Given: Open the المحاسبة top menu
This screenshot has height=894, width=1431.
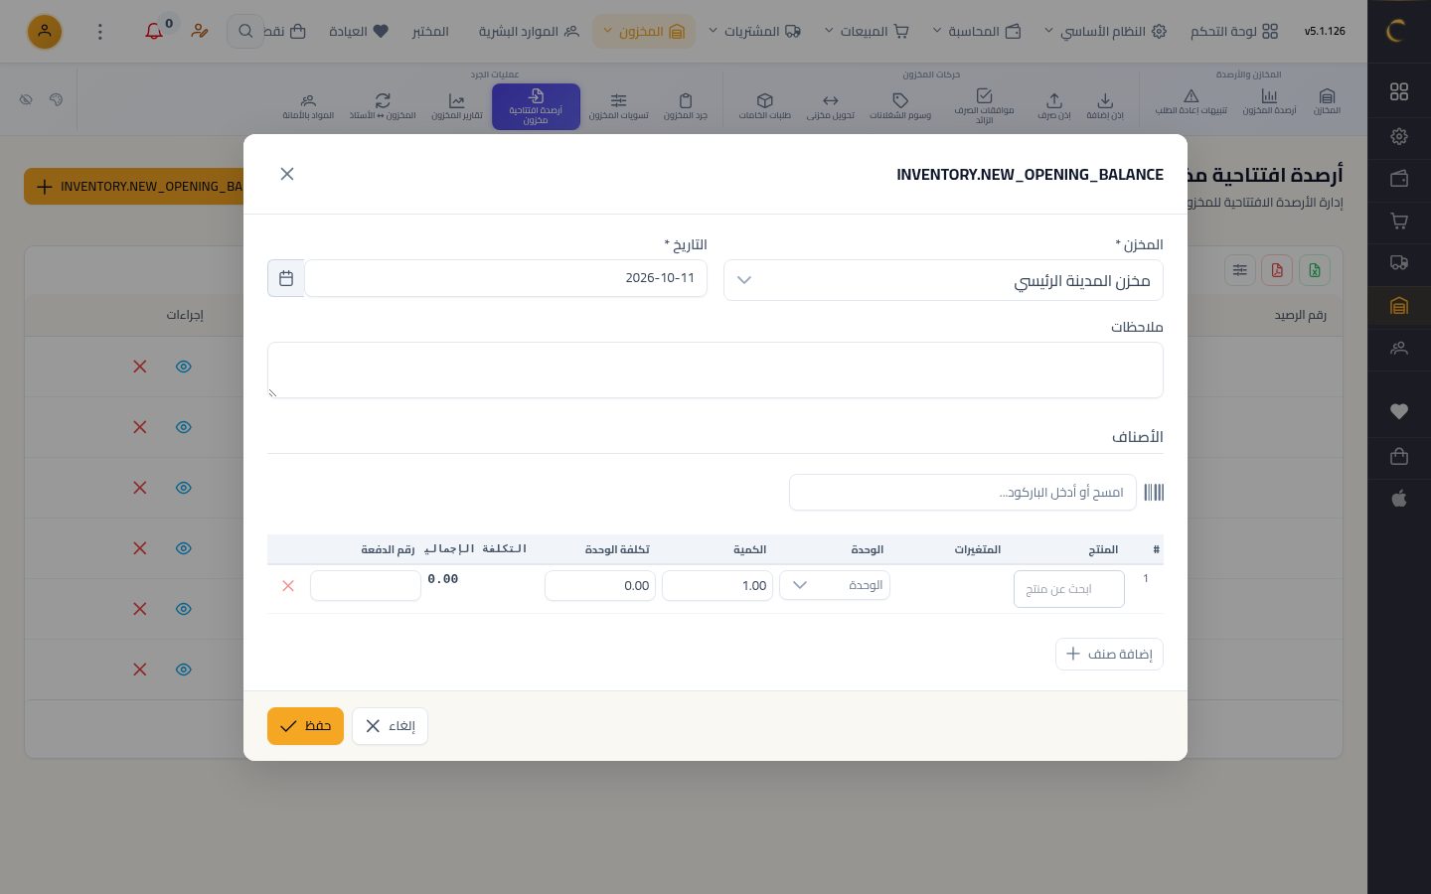Looking at the screenshot, I should 977,32.
